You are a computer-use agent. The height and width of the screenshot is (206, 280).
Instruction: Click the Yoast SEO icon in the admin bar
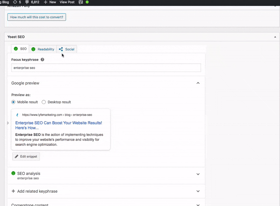80,2
